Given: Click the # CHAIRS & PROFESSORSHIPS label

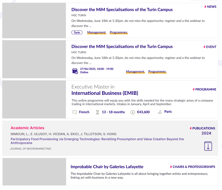Looking at the screenshot, I should point(193,167).
